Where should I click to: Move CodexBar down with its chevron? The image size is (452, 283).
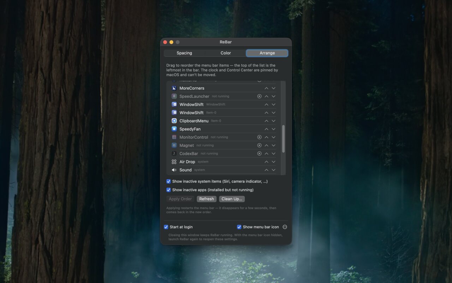[x=273, y=154]
